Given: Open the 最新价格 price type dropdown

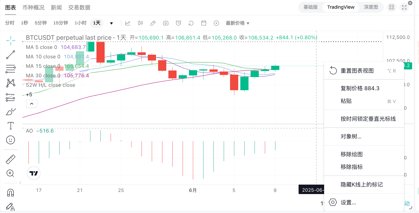Looking at the screenshot, I should coord(237,23).
